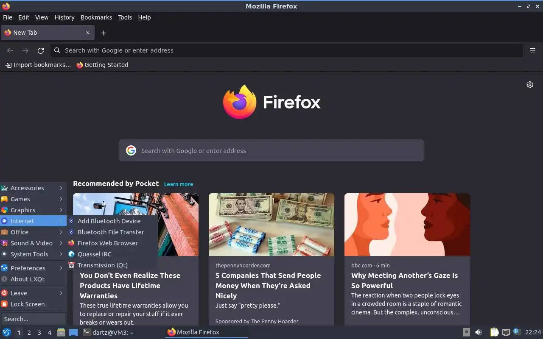
Task: Open the clipboard manager tray icon
Action: (x=495, y=332)
